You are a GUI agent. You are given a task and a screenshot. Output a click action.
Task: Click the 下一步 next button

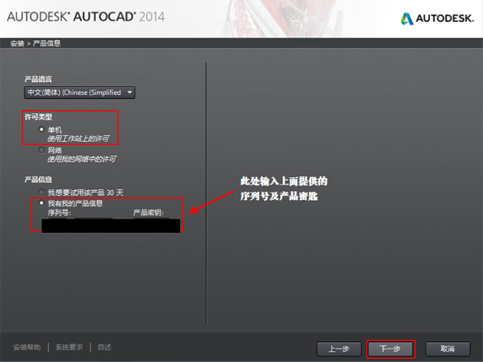point(391,349)
